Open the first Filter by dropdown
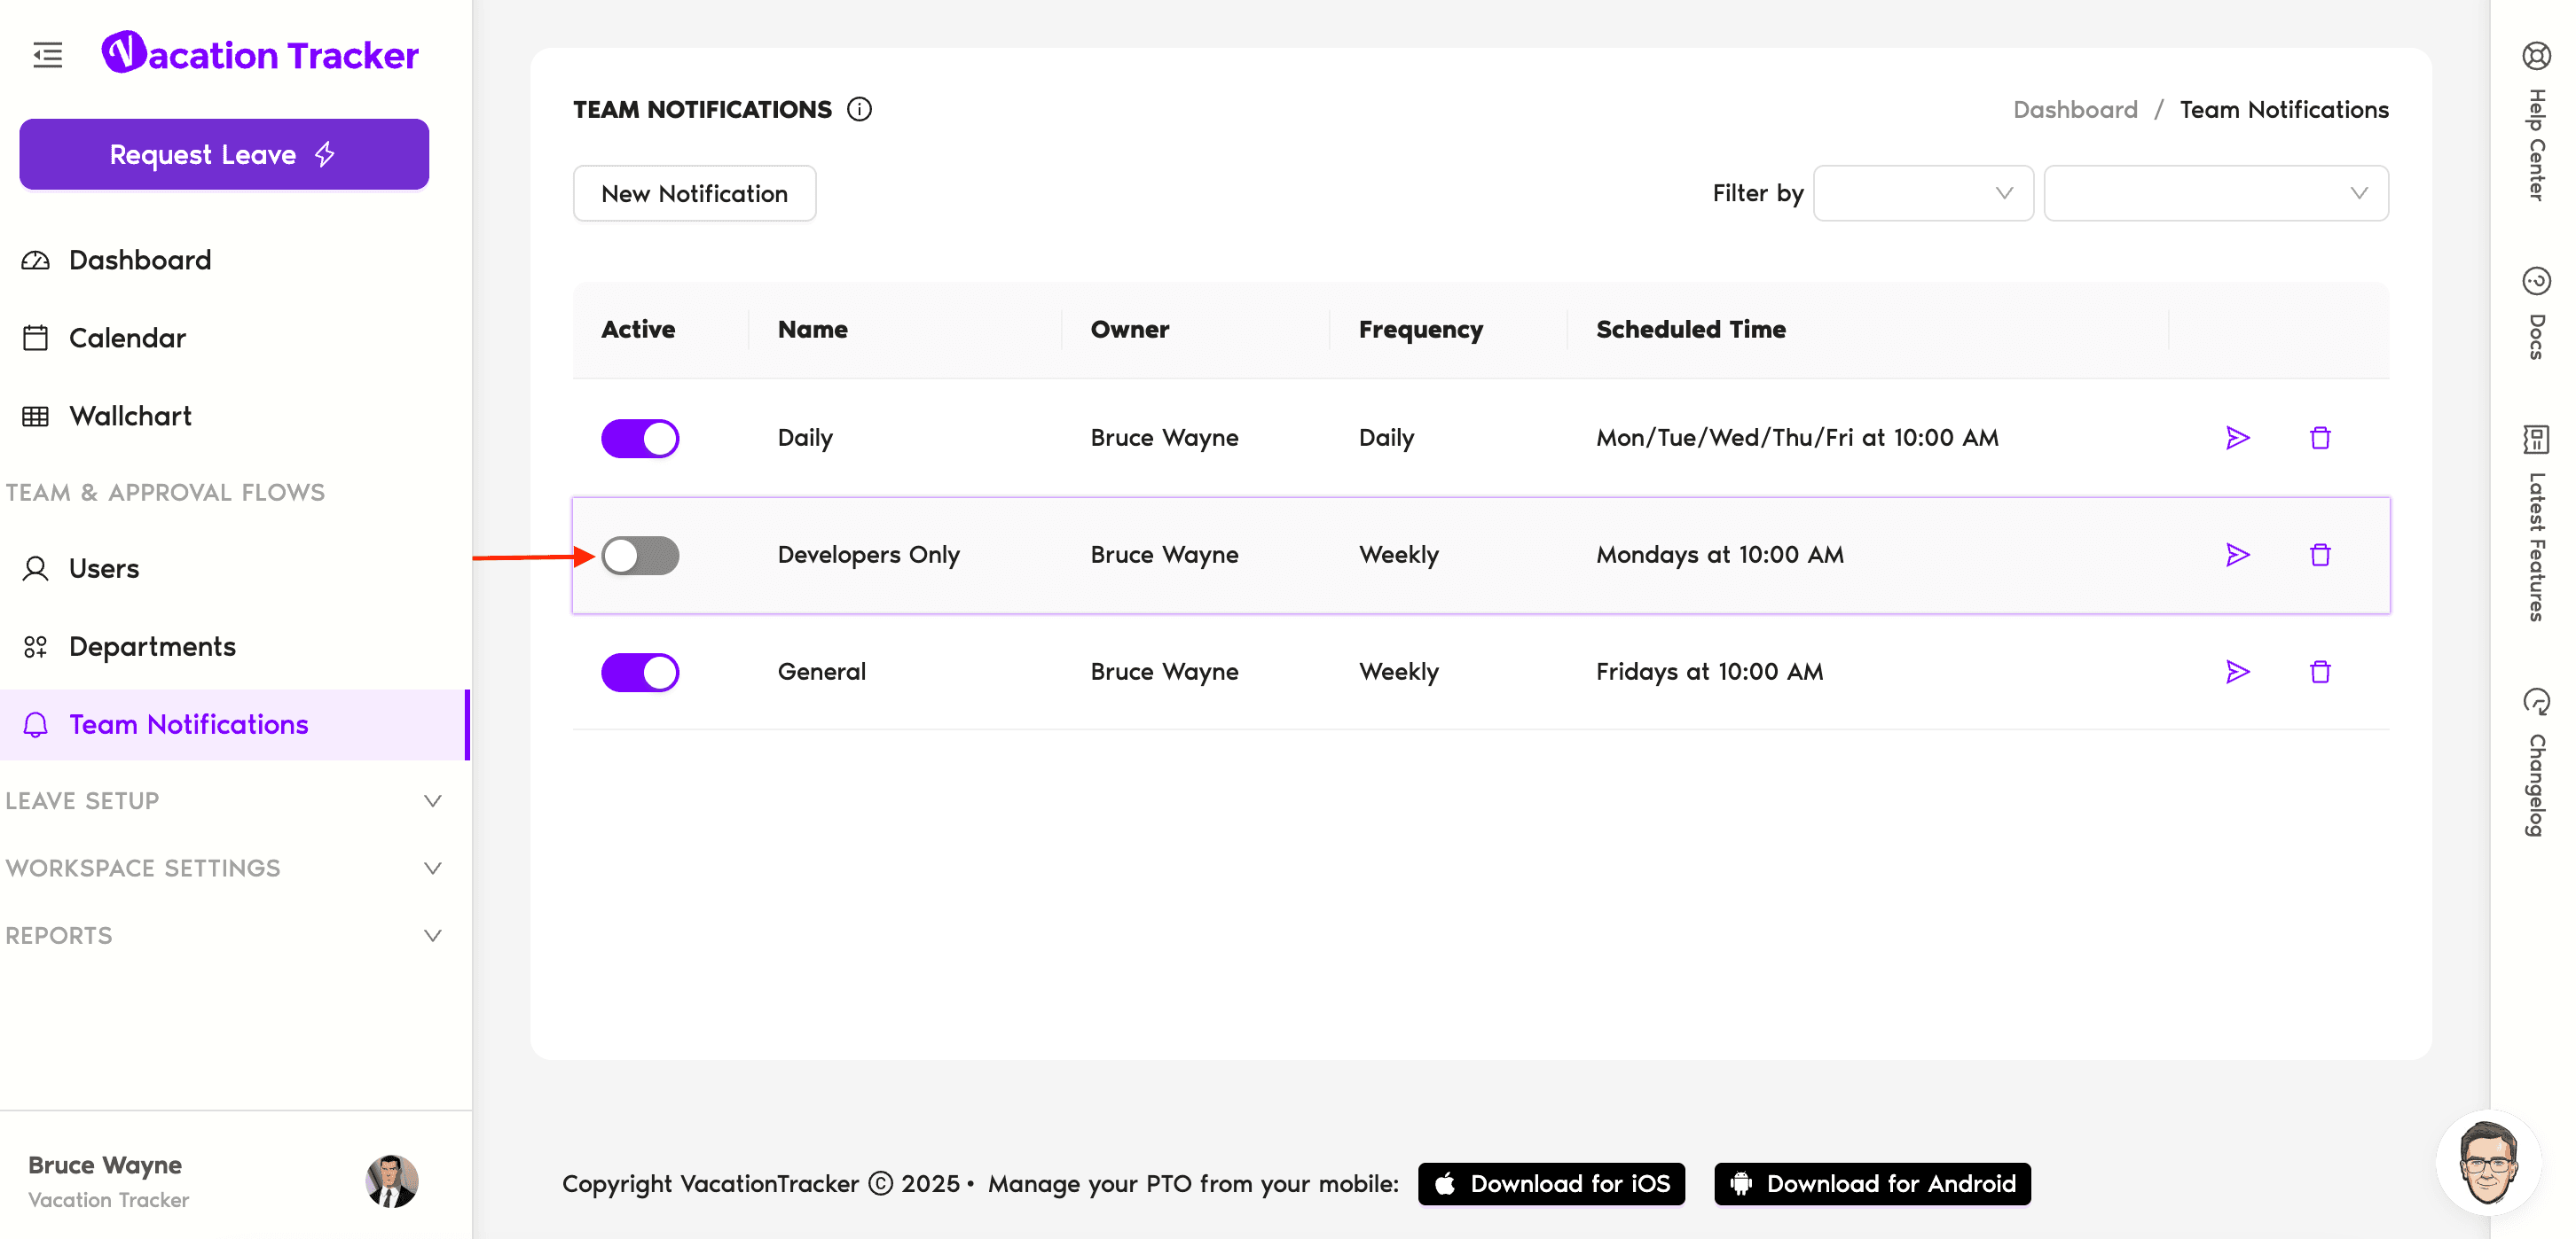Image resolution: width=2576 pixels, height=1239 pixels. click(1922, 193)
